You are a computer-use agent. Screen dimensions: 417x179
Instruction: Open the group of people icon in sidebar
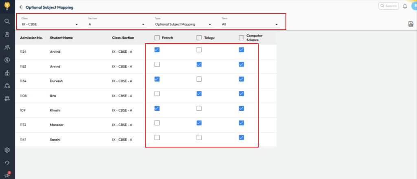(7, 47)
